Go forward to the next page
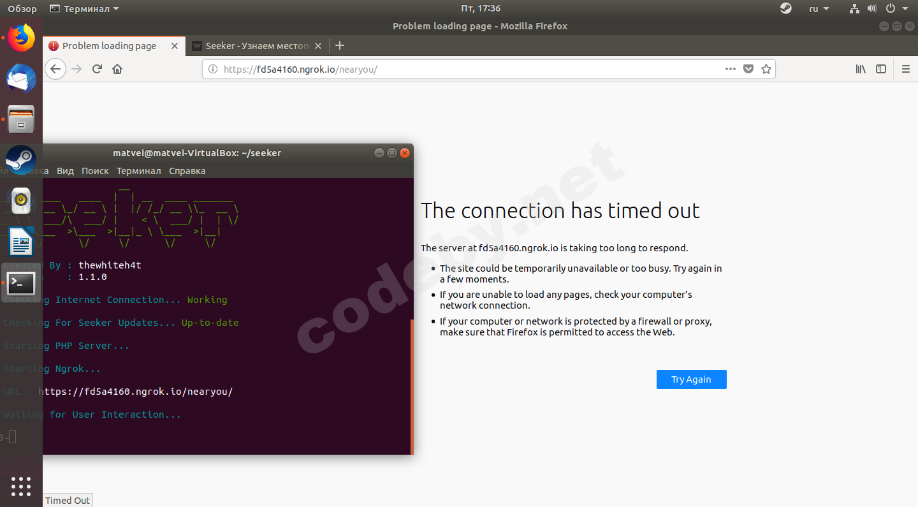918x507 pixels. point(77,69)
